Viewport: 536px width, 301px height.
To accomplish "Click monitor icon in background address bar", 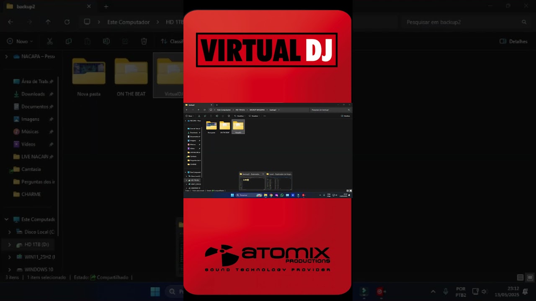I will [x=87, y=22].
